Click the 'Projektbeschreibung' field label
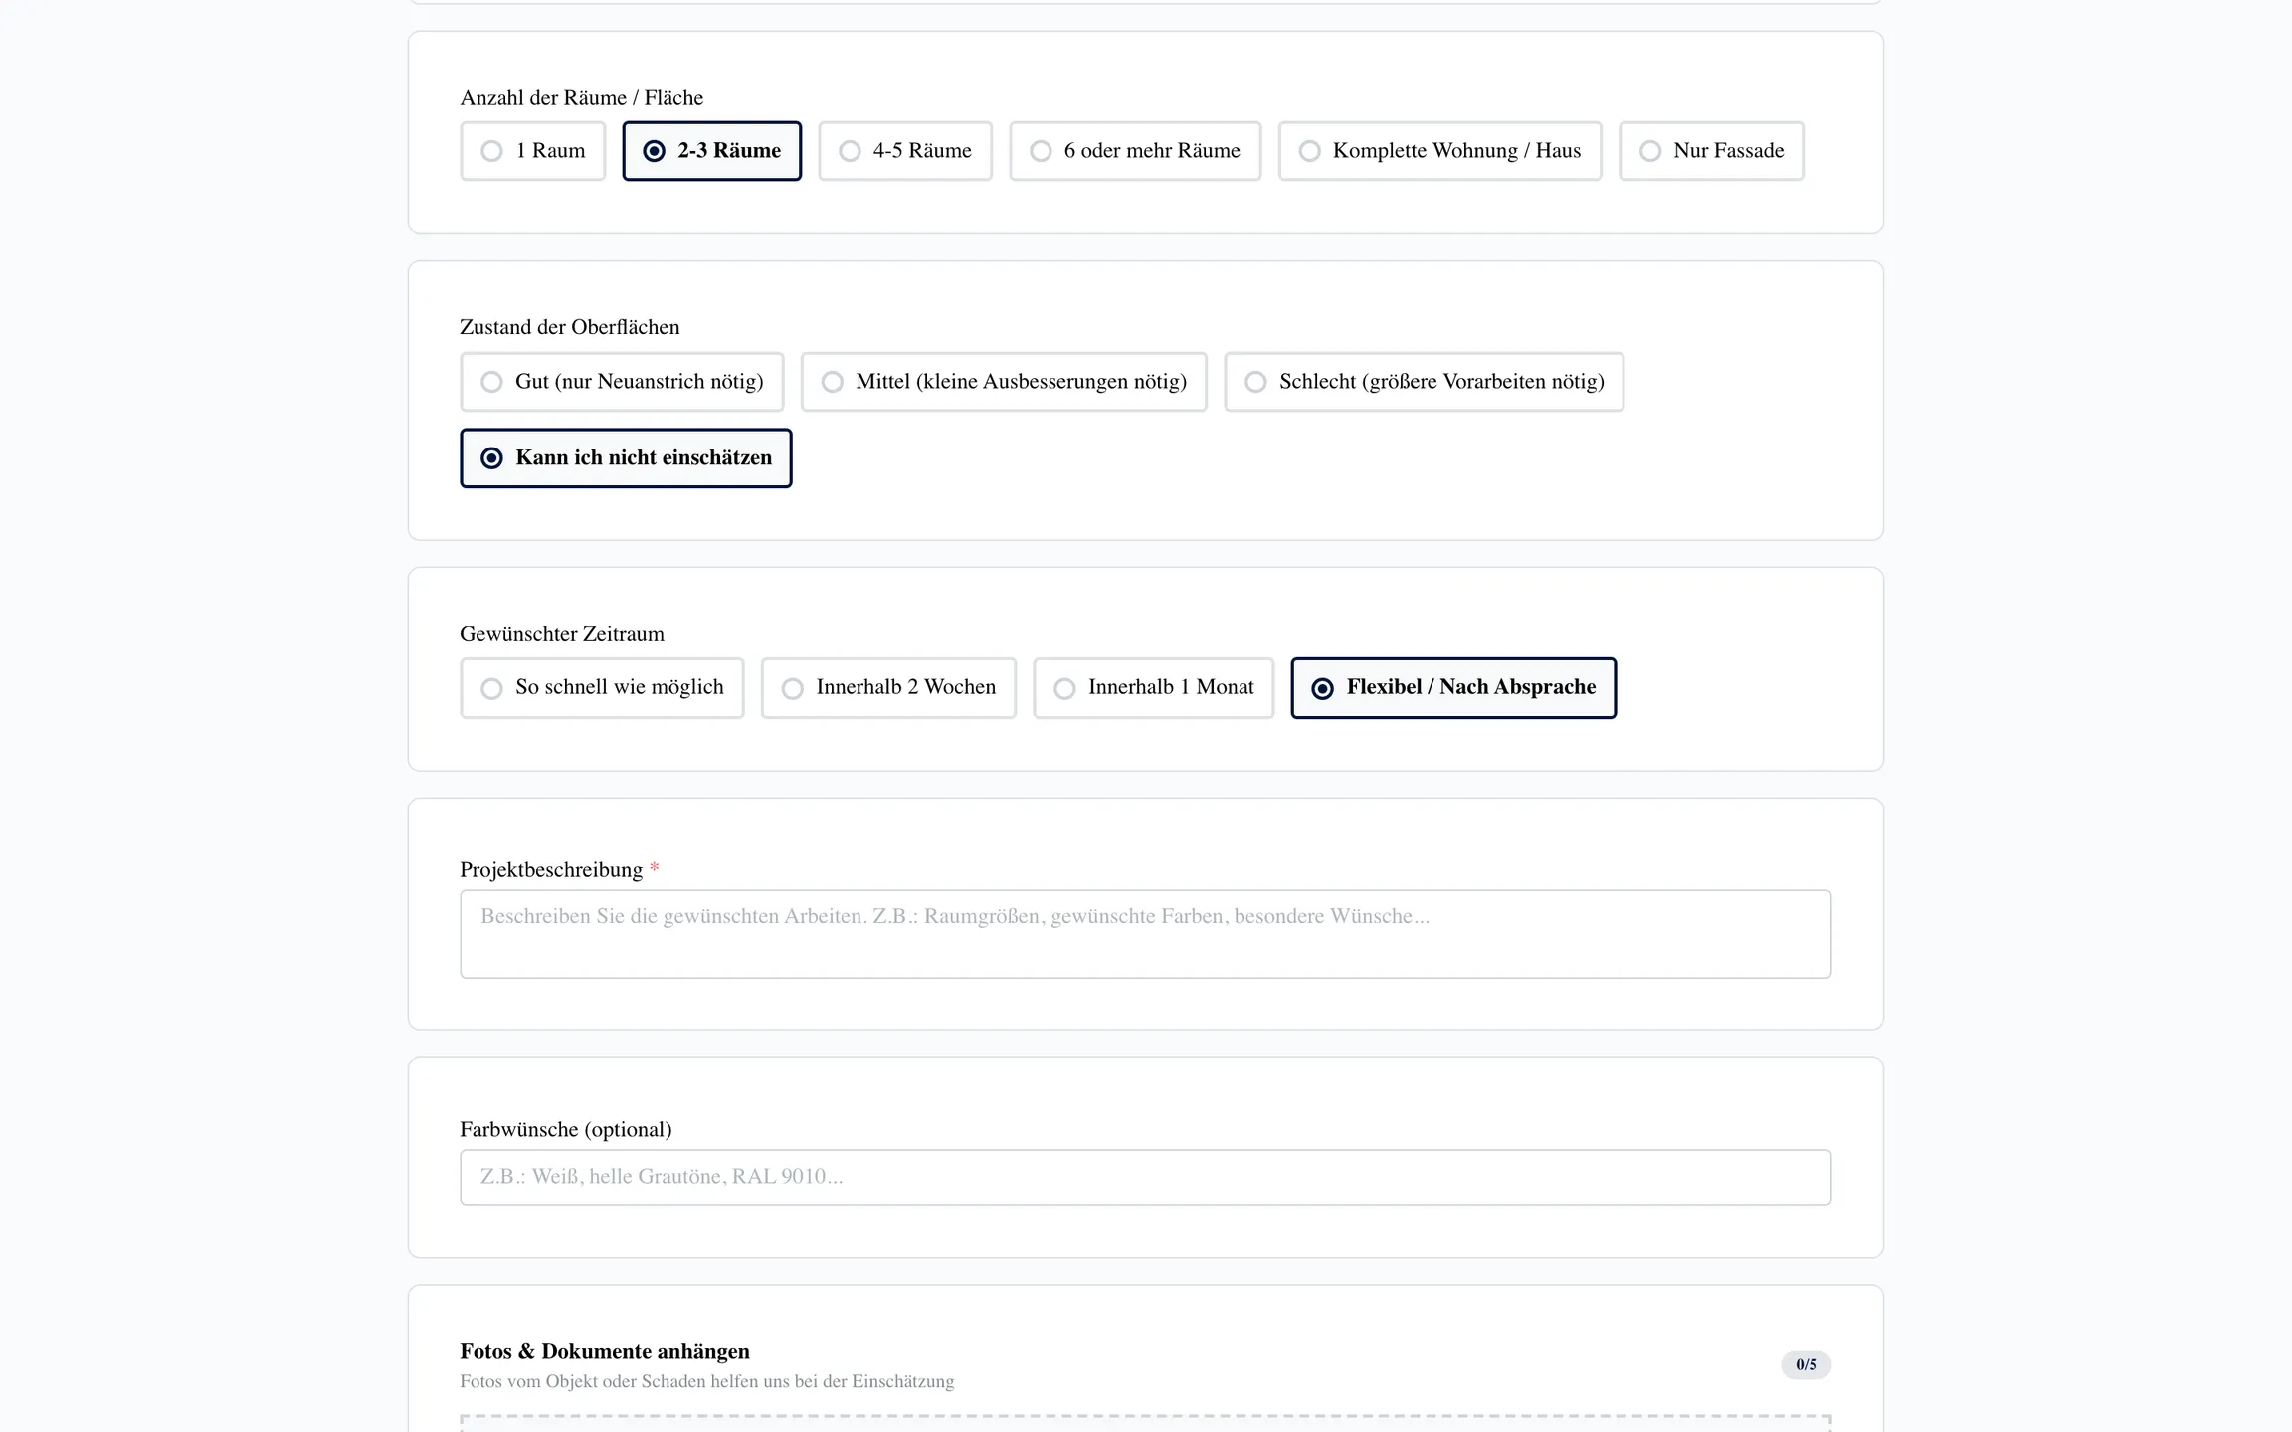 (551, 870)
